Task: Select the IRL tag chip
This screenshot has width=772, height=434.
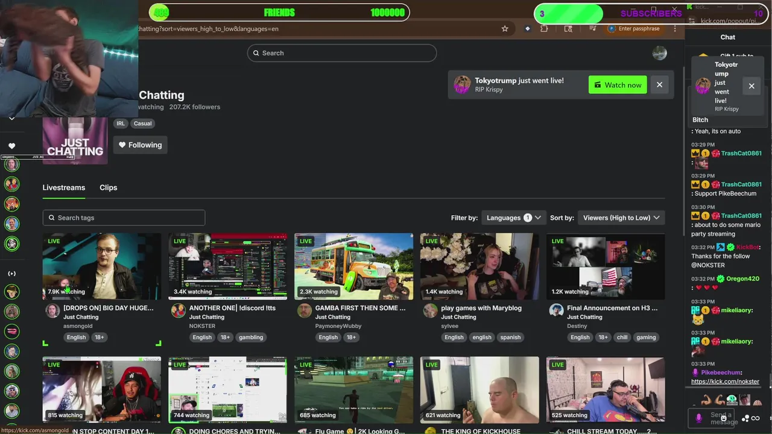Action: point(121,124)
